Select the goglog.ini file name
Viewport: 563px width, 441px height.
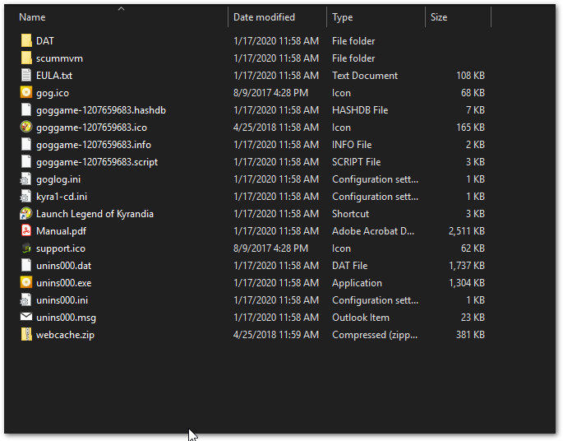tap(58, 179)
